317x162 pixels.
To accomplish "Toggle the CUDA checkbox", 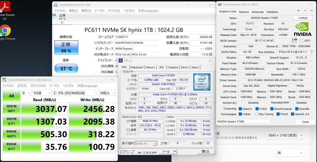I will (x=257, y=109).
